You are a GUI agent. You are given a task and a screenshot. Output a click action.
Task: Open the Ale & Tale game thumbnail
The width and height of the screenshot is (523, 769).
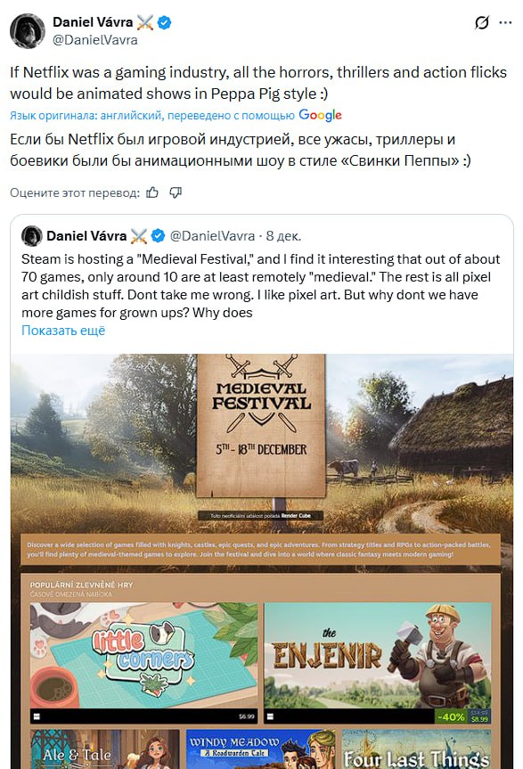pyautogui.click(x=105, y=749)
